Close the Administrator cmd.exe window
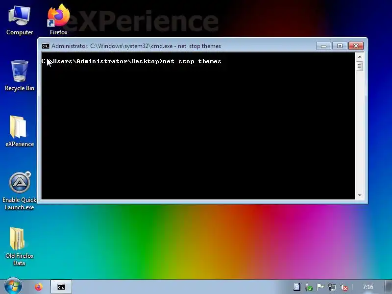 tap(356, 46)
